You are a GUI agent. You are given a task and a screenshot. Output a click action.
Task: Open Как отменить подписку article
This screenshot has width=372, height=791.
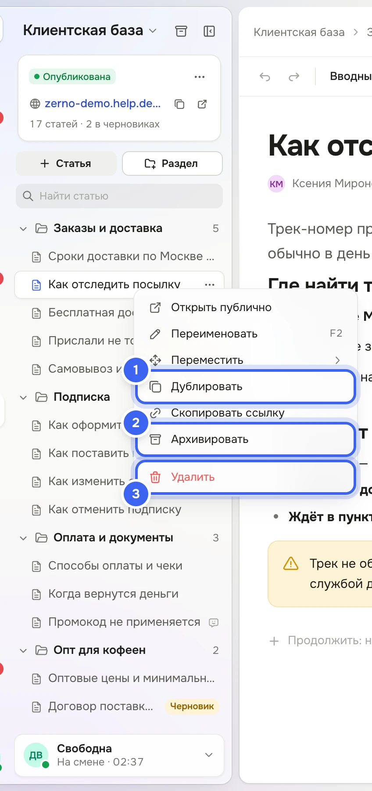coord(119,510)
